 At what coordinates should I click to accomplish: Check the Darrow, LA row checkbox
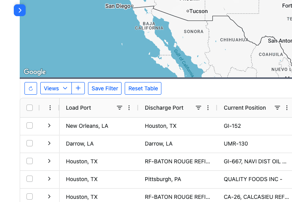click(x=30, y=143)
